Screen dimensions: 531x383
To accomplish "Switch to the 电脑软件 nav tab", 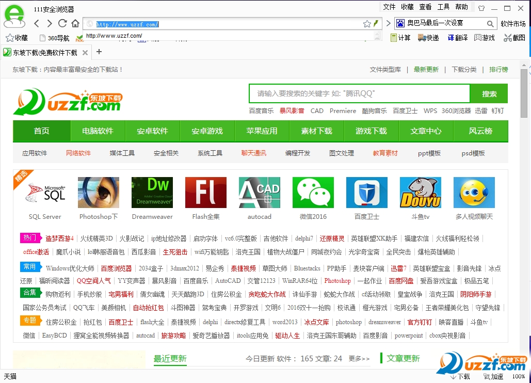I will click(x=98, y=131).
